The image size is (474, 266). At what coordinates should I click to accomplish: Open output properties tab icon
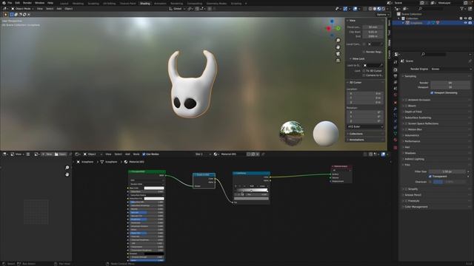click(395, 76)
